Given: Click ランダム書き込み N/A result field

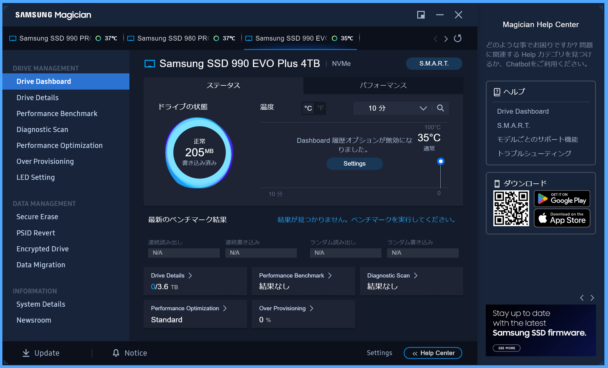Looking at the screenshot, I should [423, 253].
